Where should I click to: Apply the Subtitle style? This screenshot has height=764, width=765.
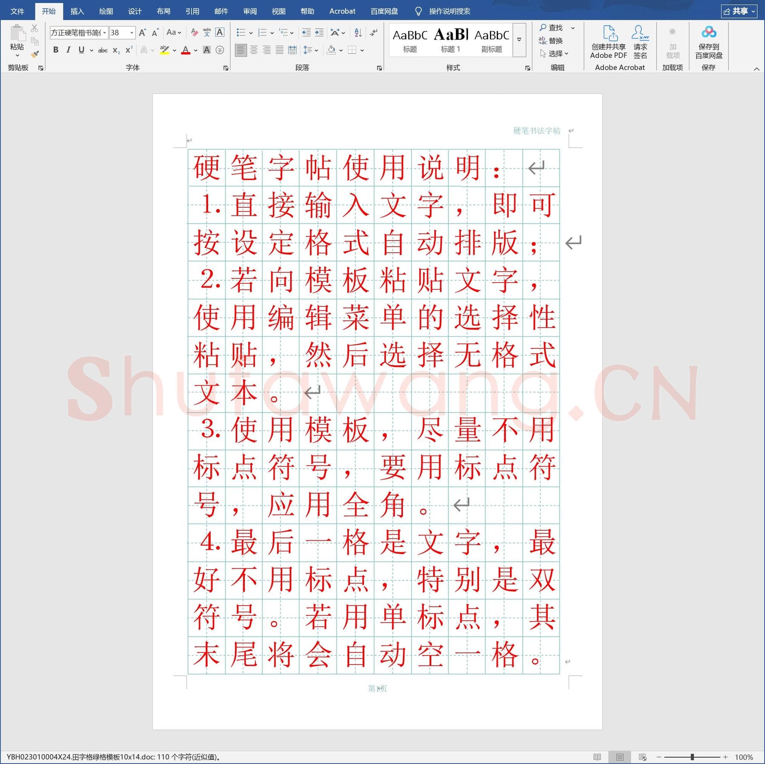(491, 40)
